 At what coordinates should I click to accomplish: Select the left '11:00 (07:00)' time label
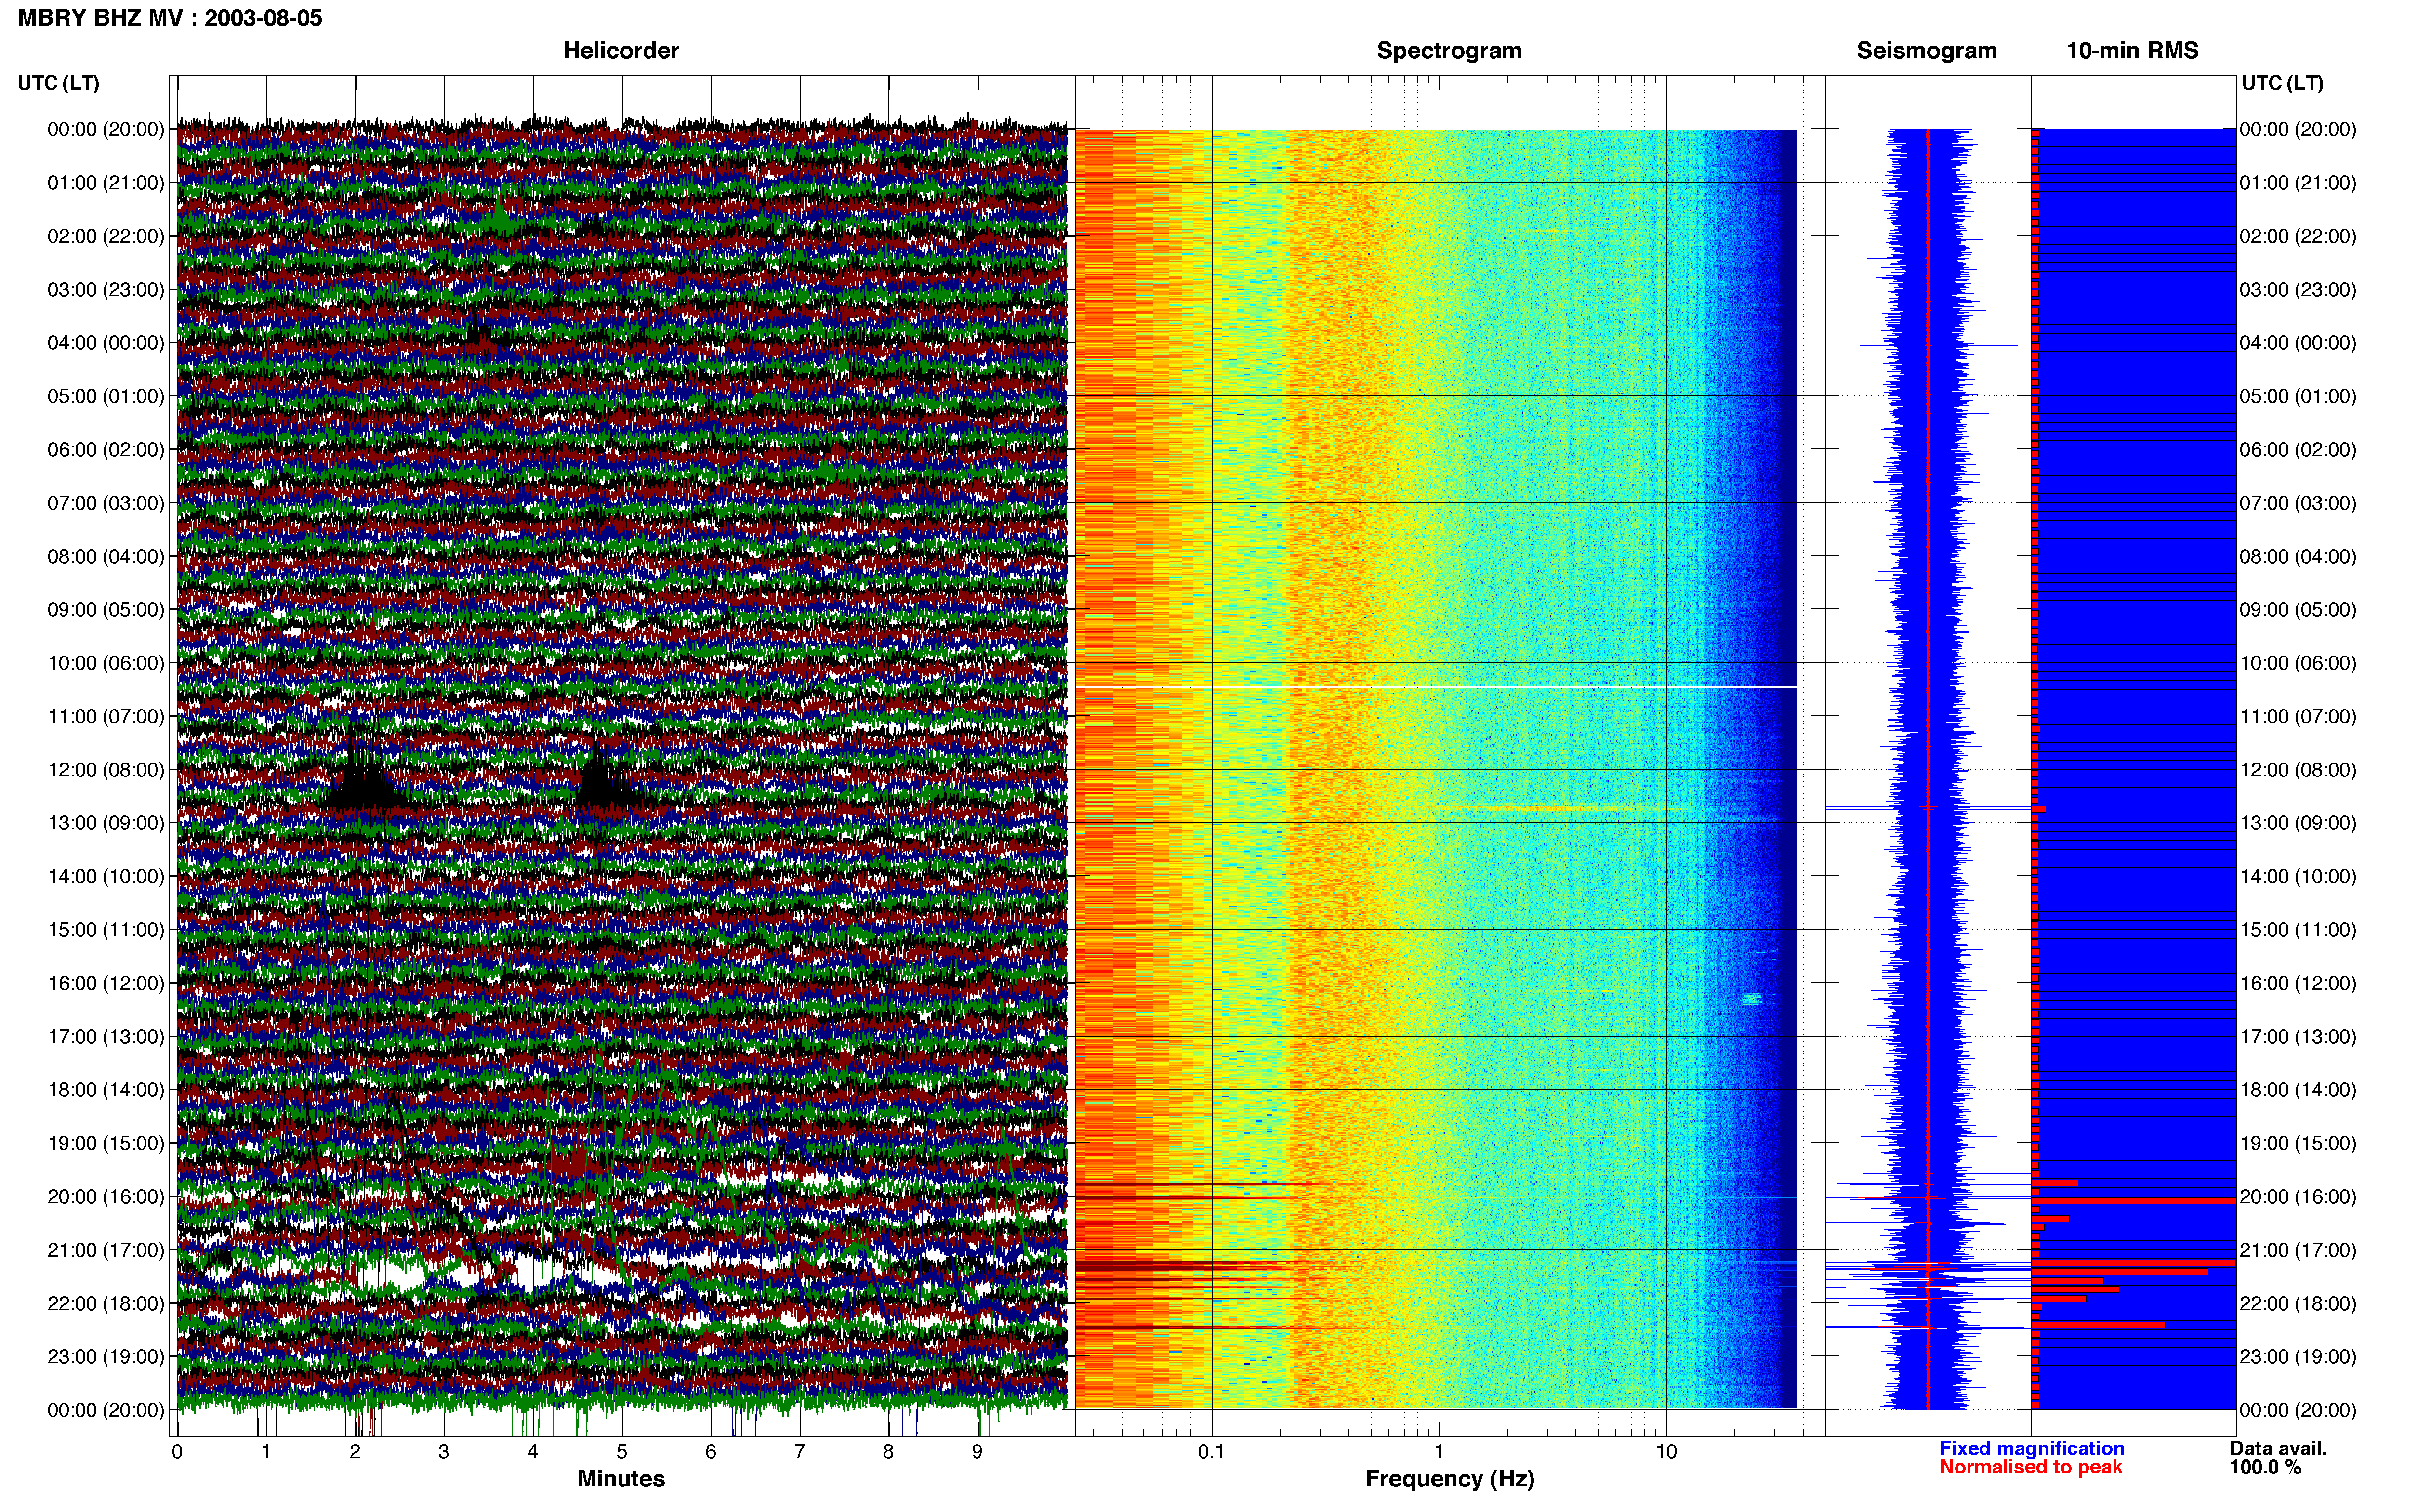(x=106, y=716)
